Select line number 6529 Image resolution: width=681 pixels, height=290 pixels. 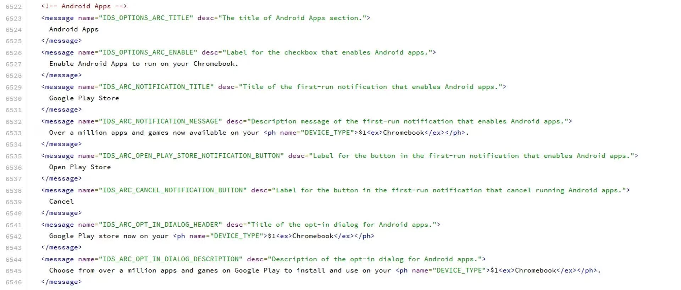tap(13, 87)
